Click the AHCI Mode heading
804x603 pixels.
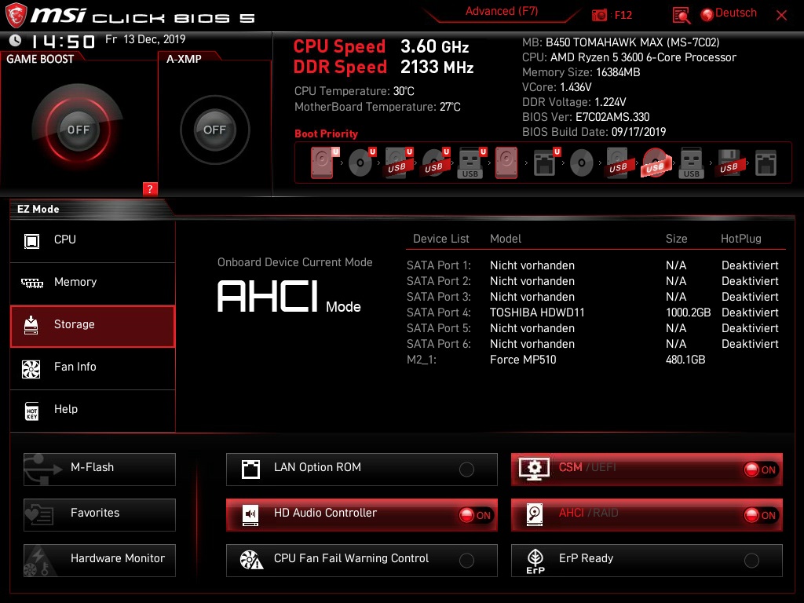[289, 297]
